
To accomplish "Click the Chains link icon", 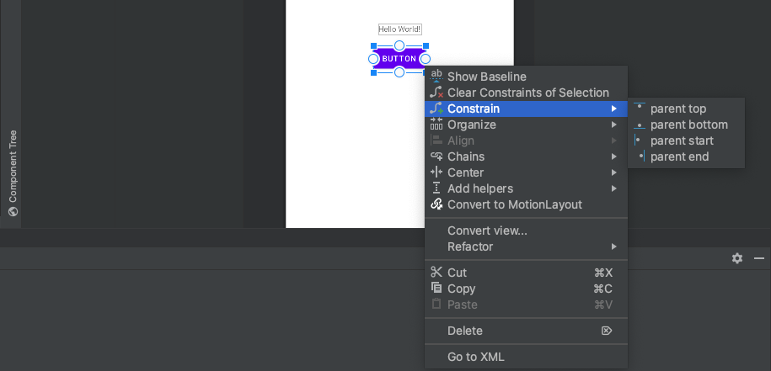I will click(x=436, y=156).
